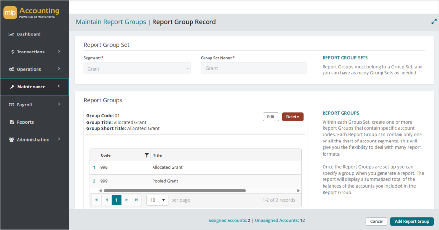Click the Report Group Record title
The height and width of the screenshot is (230, 439).
coord(184,22)
